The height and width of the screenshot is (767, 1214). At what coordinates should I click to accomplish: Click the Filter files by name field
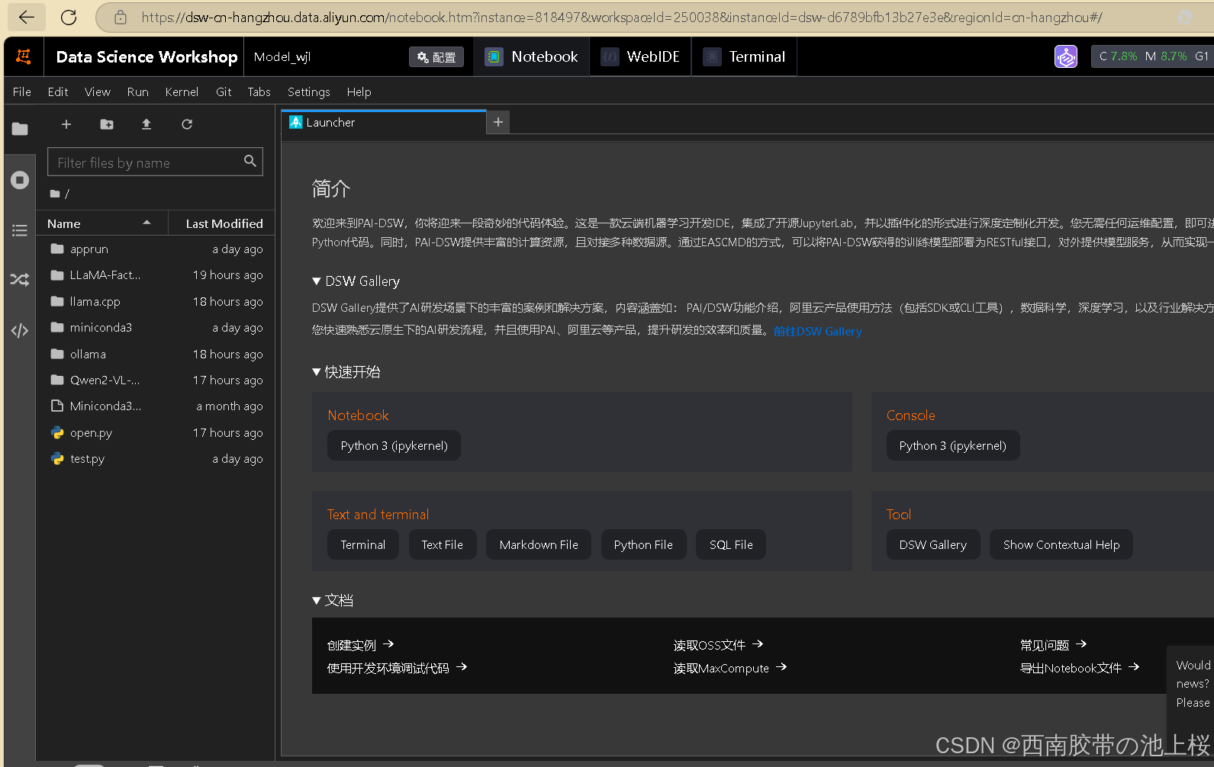pos(155,162)
